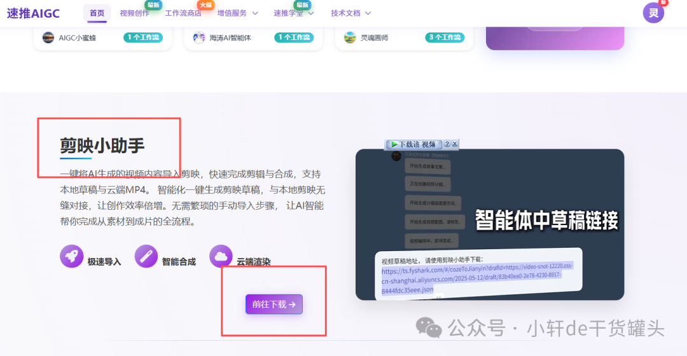This screenshot has width=687, height=356.
Task: Click the 剪映小助手 heading
Action: coord(102,146)
